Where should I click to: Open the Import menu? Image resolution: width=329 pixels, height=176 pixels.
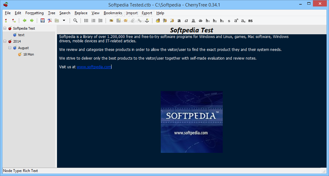coord(132,13)
